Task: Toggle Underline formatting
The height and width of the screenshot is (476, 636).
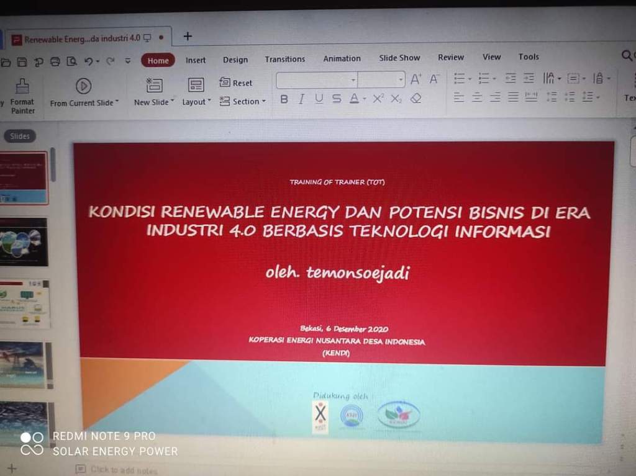Action: tap(319, 99)
